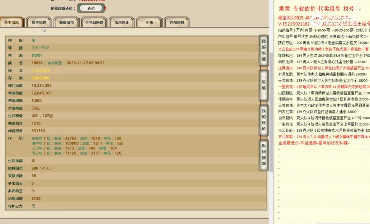Click 师门贡献 value 13,334,394
Screen dimensions: 370x224
(41, 86)
